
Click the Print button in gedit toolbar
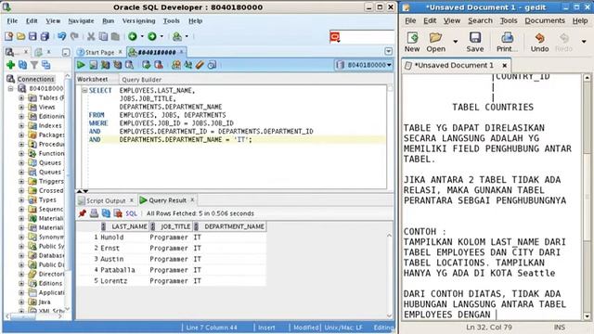(507, 42)
